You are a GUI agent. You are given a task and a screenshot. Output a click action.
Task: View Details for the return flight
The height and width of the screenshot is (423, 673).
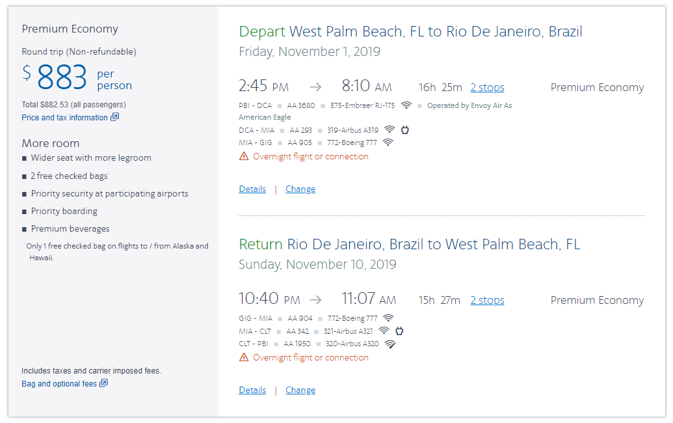pyautogui.click(x=252, y=390)
